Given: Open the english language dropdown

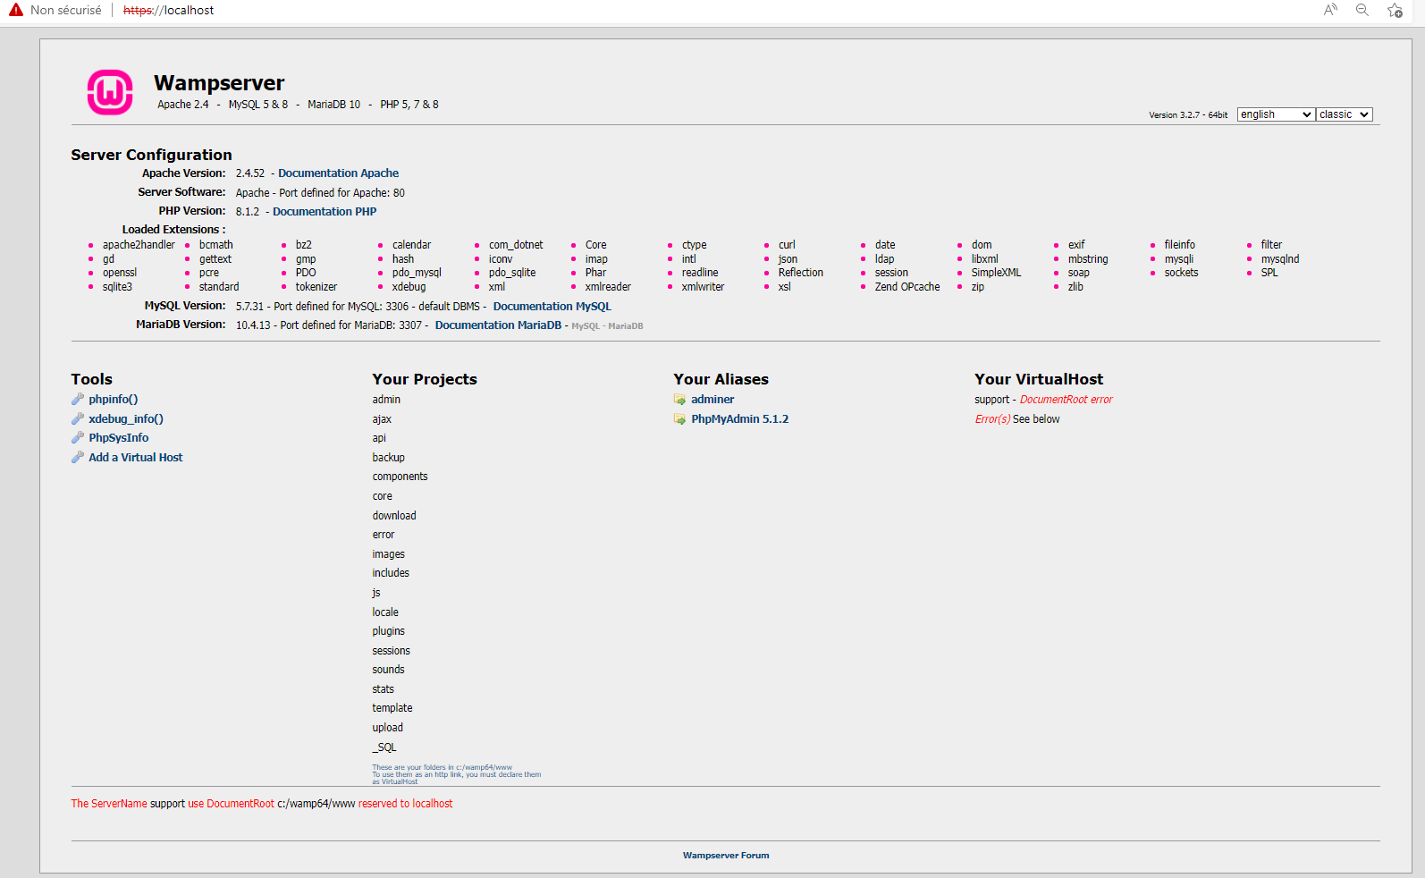Looking at the screenshot, I should 1276,114.
